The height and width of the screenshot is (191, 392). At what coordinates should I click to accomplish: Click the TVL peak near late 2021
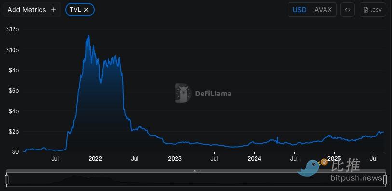tap(88, 36)
